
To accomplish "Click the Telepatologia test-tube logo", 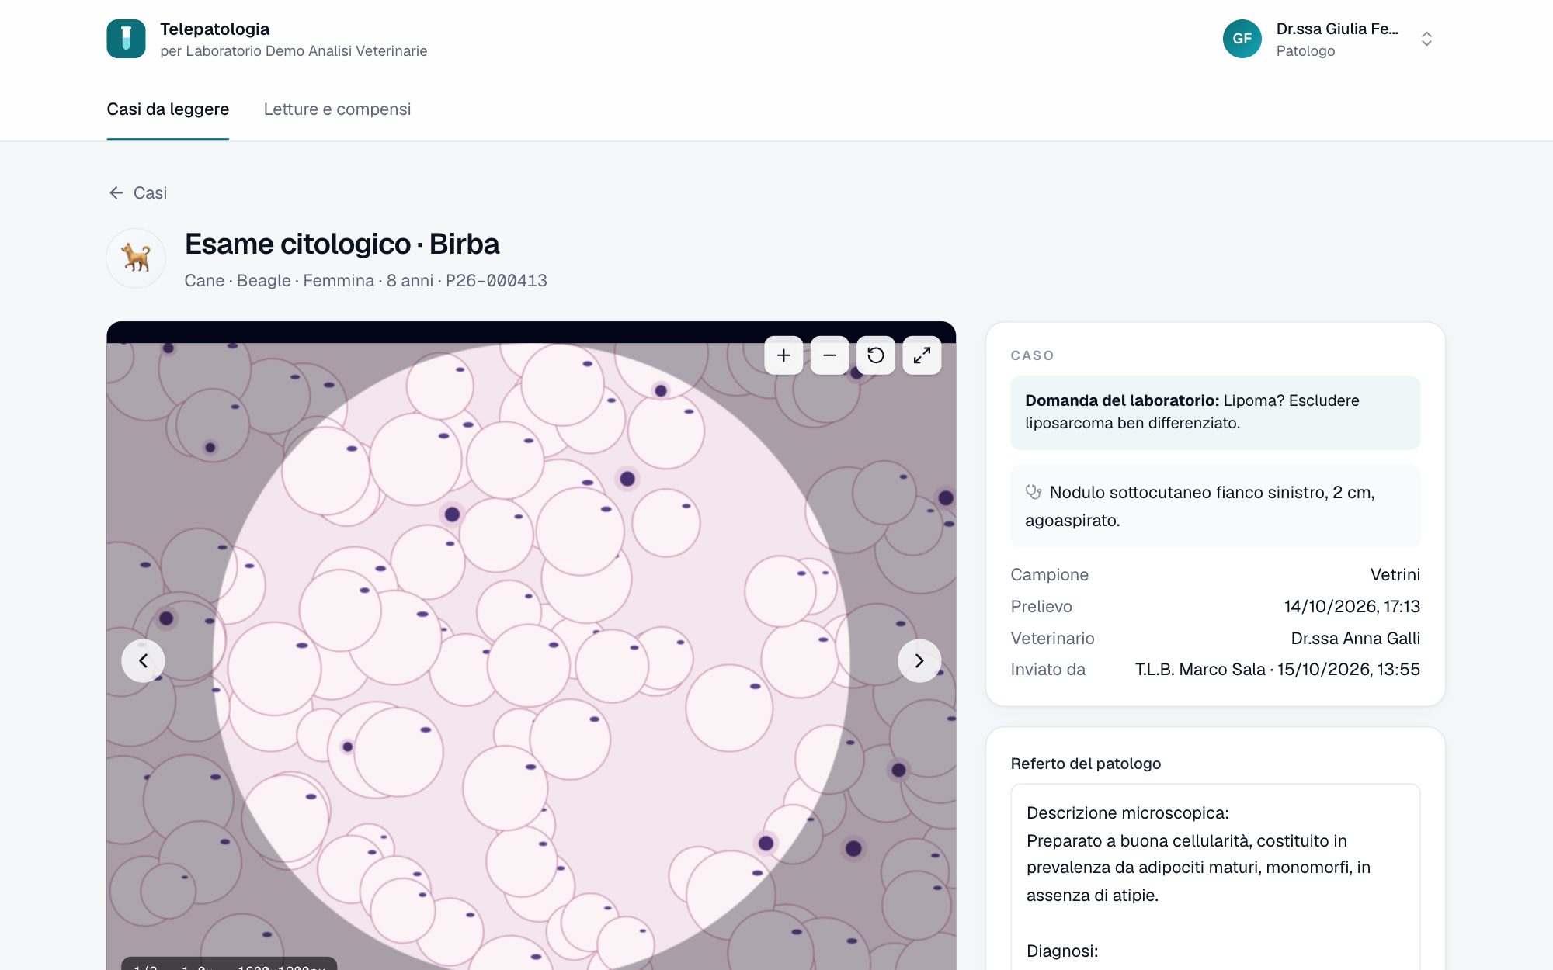I will point(126,39).
